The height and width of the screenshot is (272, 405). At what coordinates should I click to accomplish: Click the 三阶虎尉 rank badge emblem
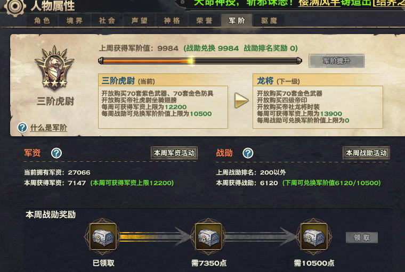coord(55,68)
